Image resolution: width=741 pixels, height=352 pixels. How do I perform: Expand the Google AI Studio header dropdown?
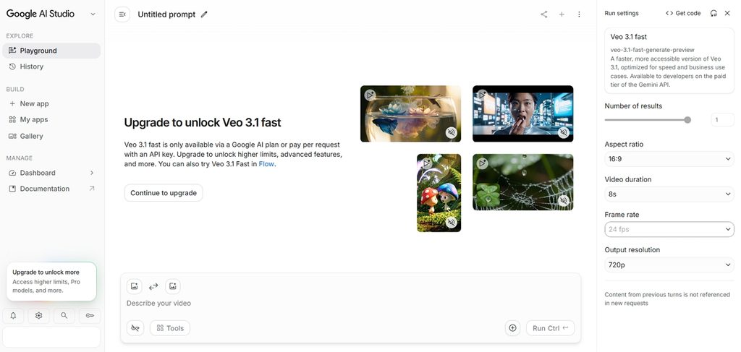[x=93, y=14]
